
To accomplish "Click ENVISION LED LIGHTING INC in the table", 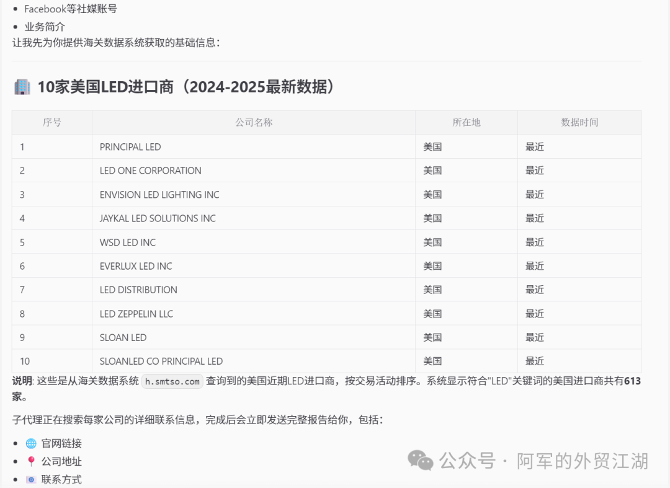I will coord(159,195).
